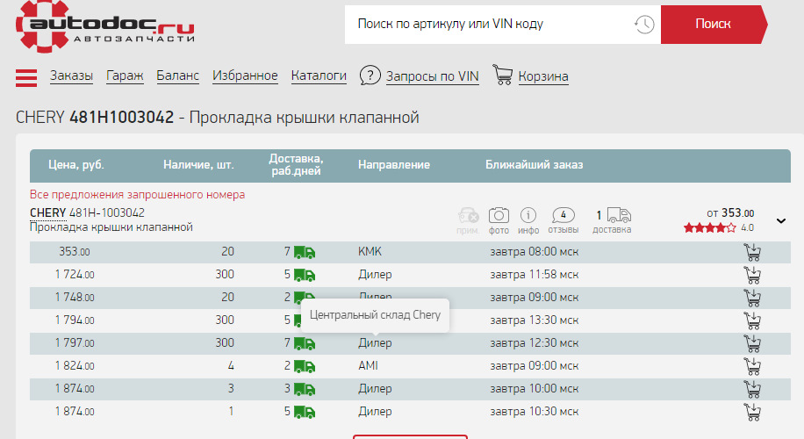Click the autodoc.ru logo

105,26
